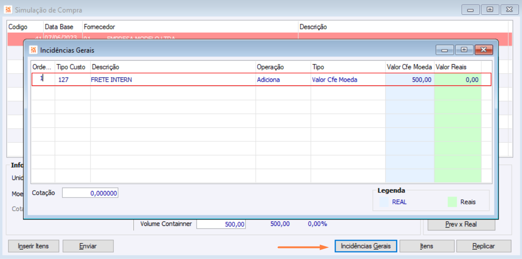
Task: Click the 0,00% percentage value
Action: (317, 224)
